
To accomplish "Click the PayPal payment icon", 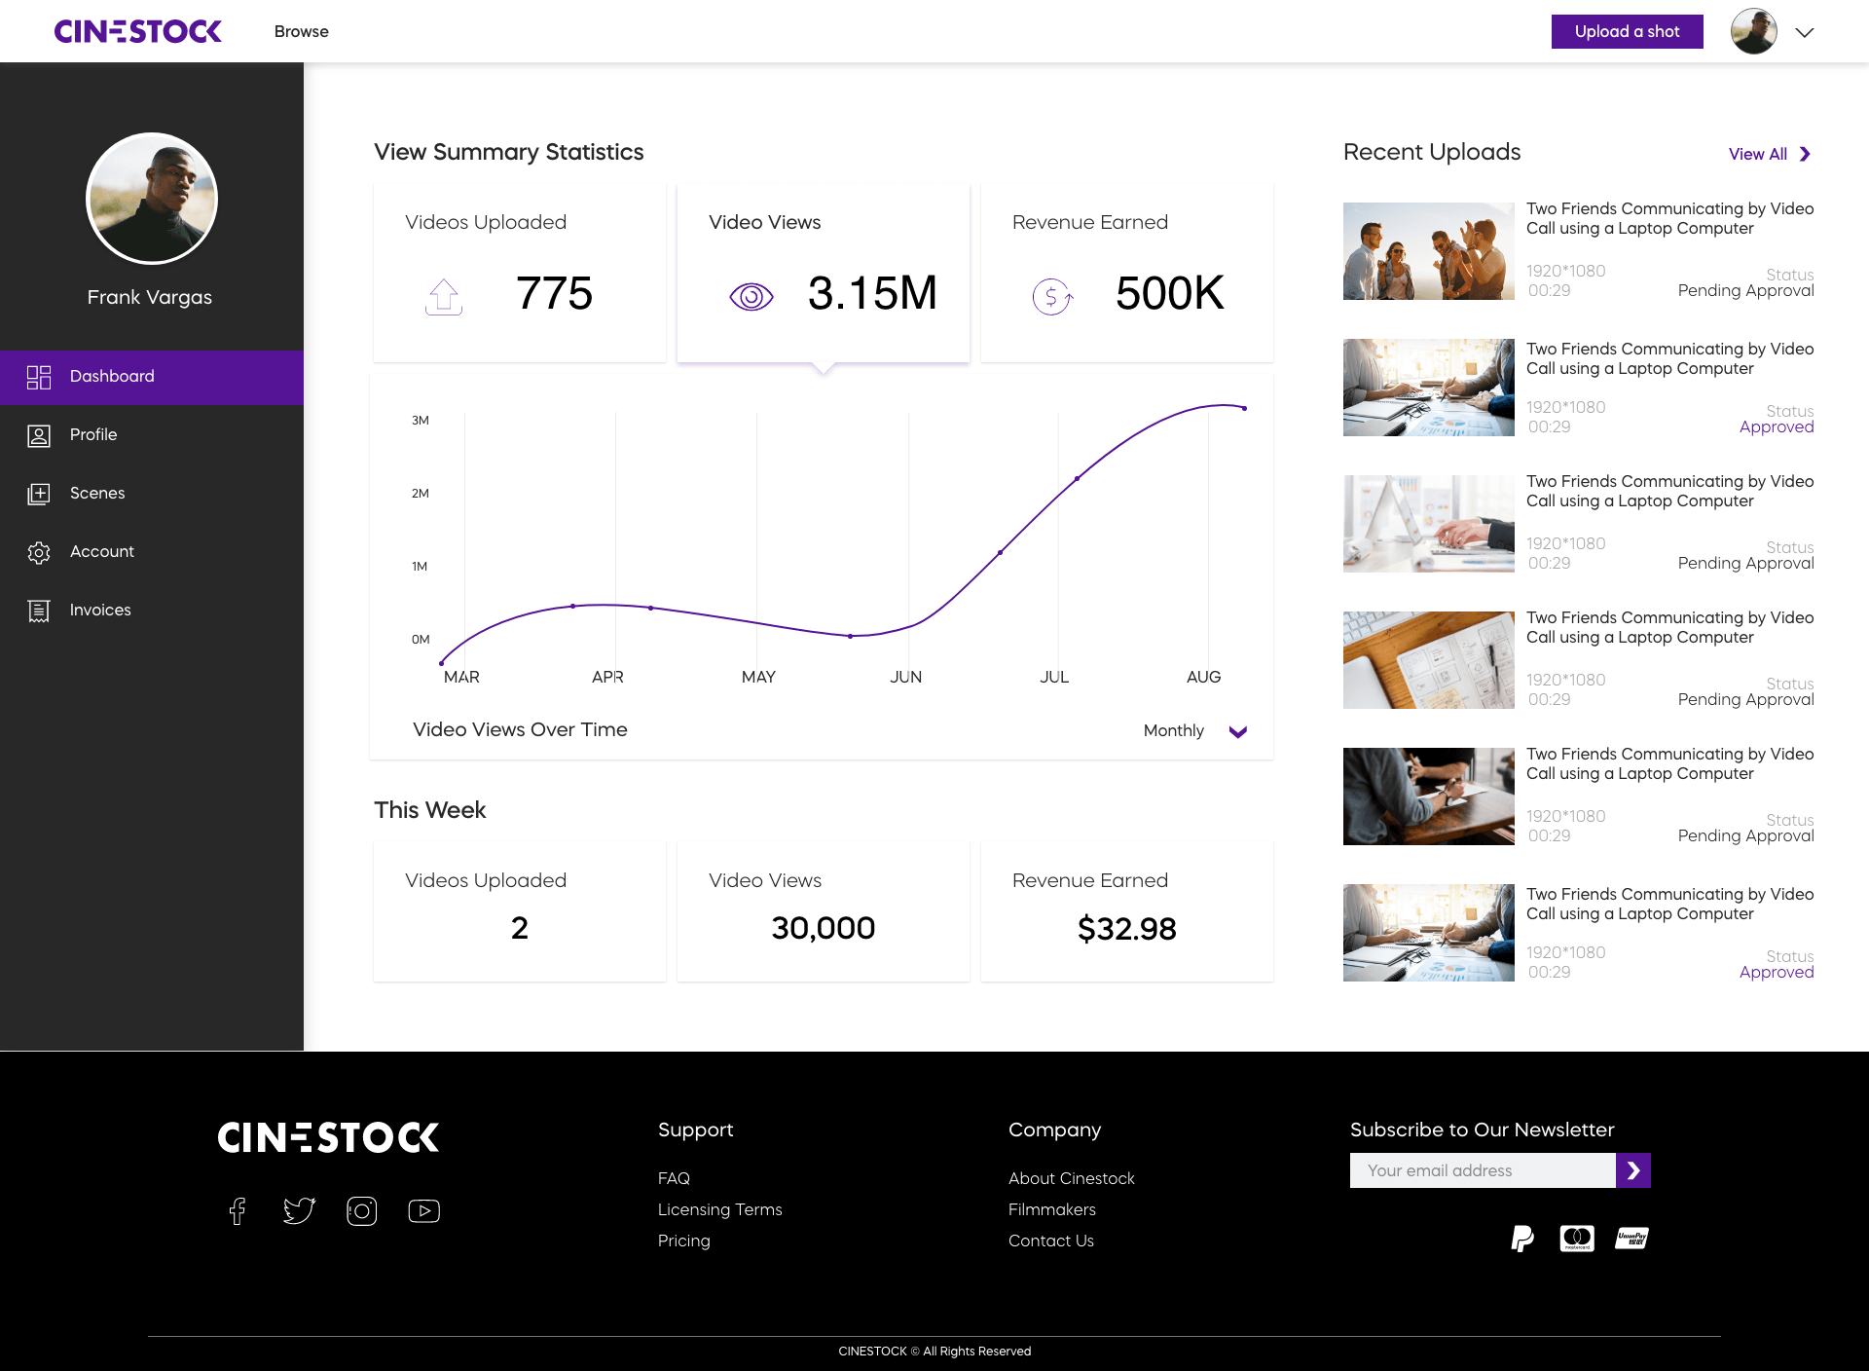I will pyautogui.click(x=1521, y=1239).
